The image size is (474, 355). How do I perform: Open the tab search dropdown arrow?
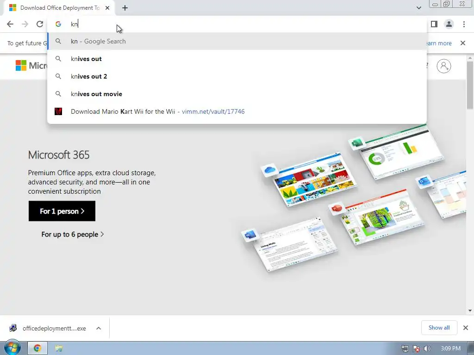[x=418, y=8]
